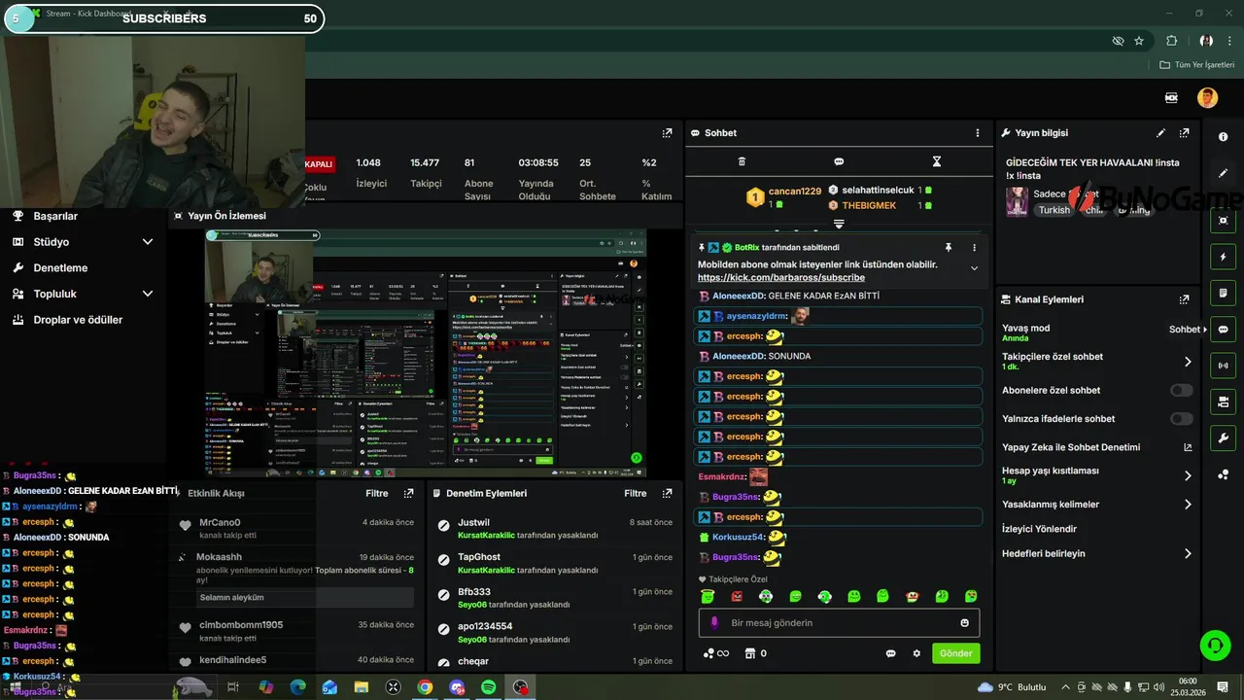Edit stream info with the pencil icon
Viewport: 1244px width, 700px height.
(x=1160, y=133)
